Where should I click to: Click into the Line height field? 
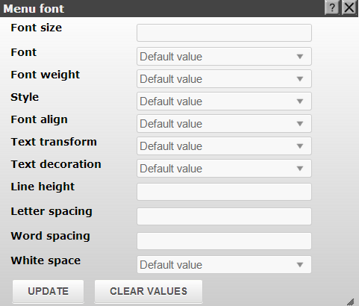[224, 192]
